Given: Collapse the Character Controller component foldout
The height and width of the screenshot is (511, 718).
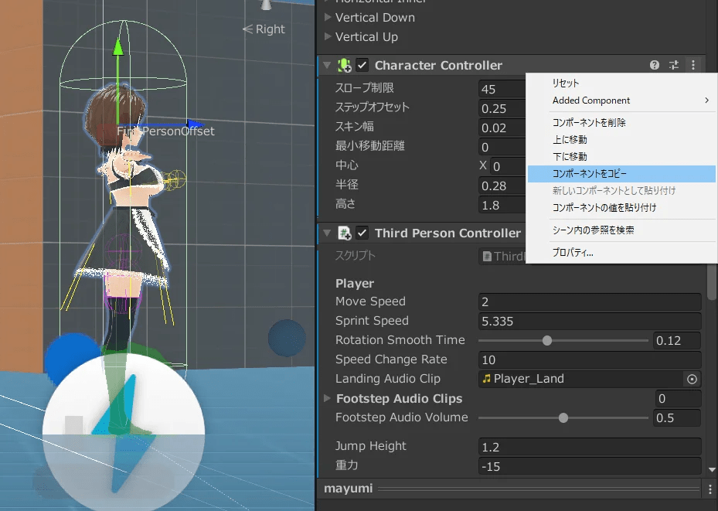Looking at the screenshot, I should click(327, 66).
